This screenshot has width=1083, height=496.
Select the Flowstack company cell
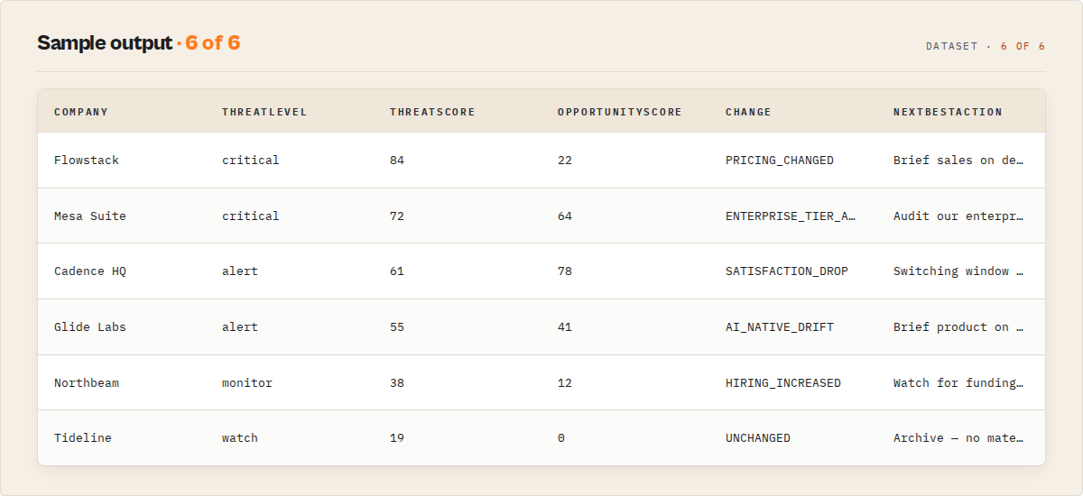[x=87, y=161]
